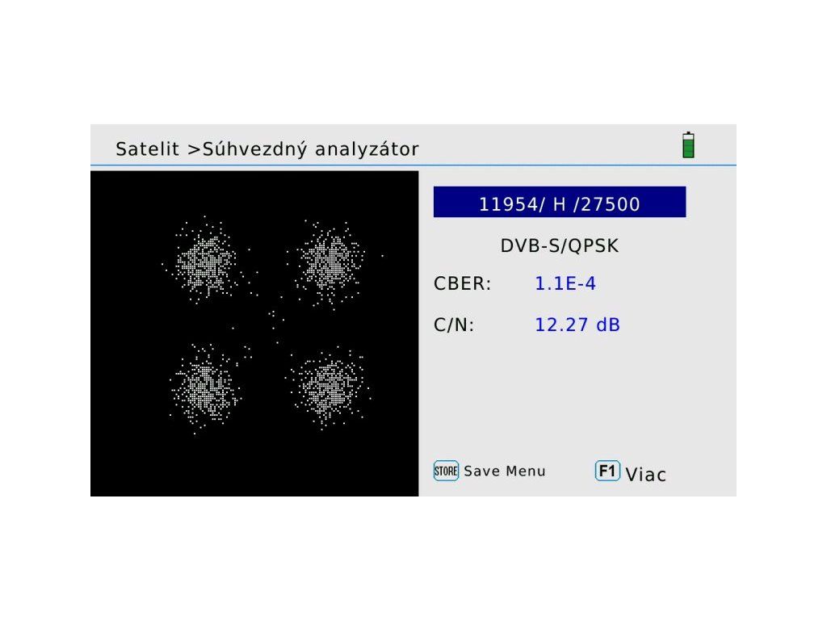Screen dimensions: 827x620
Task: Open the Satelit breadcrumb item
Action: tap(147, 149)
